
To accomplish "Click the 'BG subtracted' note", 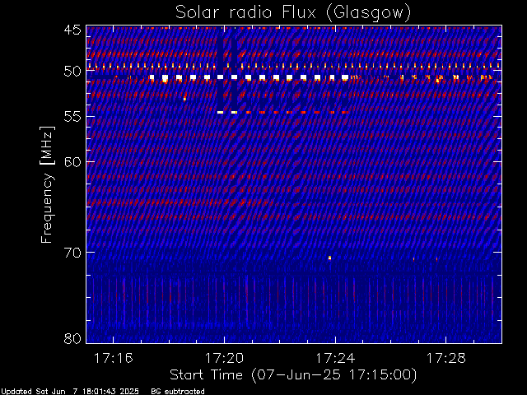I will [x=178, y=392].
